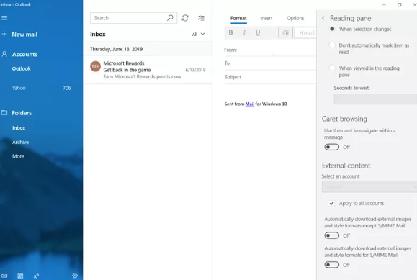This screenshot has height=280, width=417.
Task: Click the search magnifier icon
Action: [170, 18]
